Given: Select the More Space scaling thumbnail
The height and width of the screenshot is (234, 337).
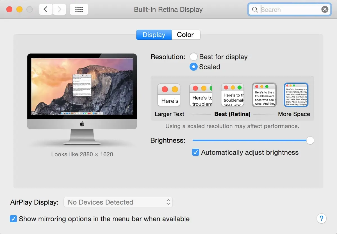Looking at the screenshot, I should click(296, 95).
